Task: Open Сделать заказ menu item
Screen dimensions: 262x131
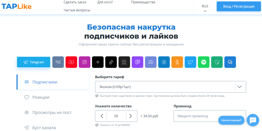Action: tap(75, 2)
